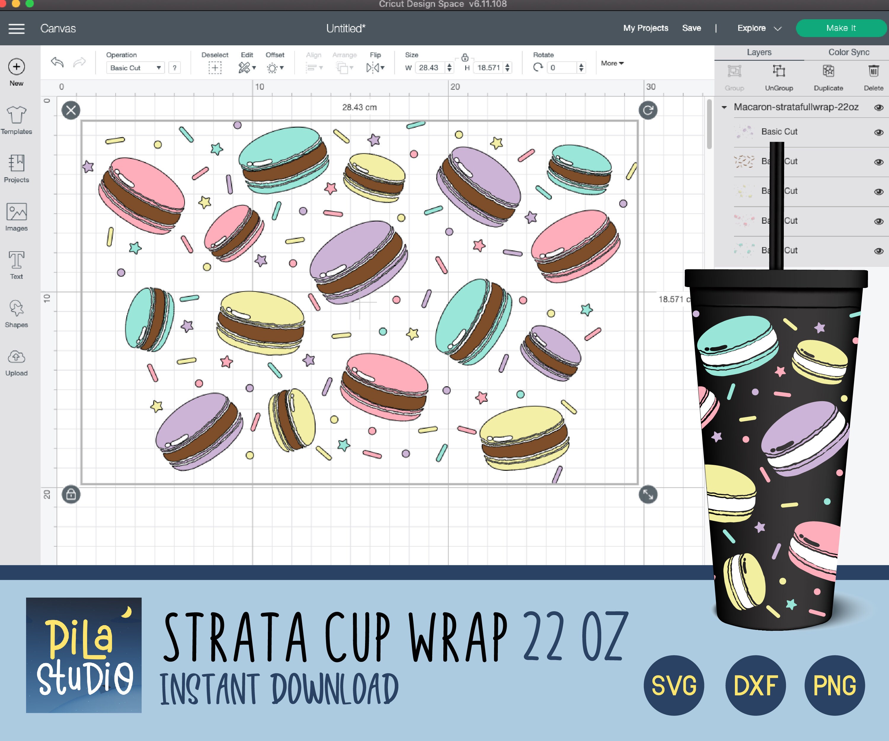
Task: Open the Explore dropdown menu
Action: click(758, 28)
